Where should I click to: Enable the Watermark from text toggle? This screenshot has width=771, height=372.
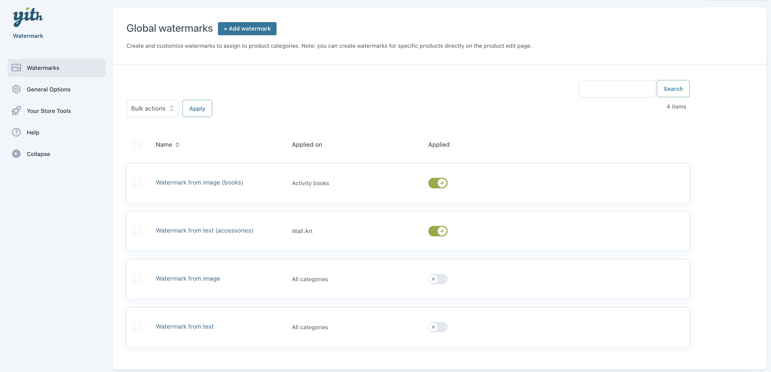pyautogui.click(x=438, y=327)
